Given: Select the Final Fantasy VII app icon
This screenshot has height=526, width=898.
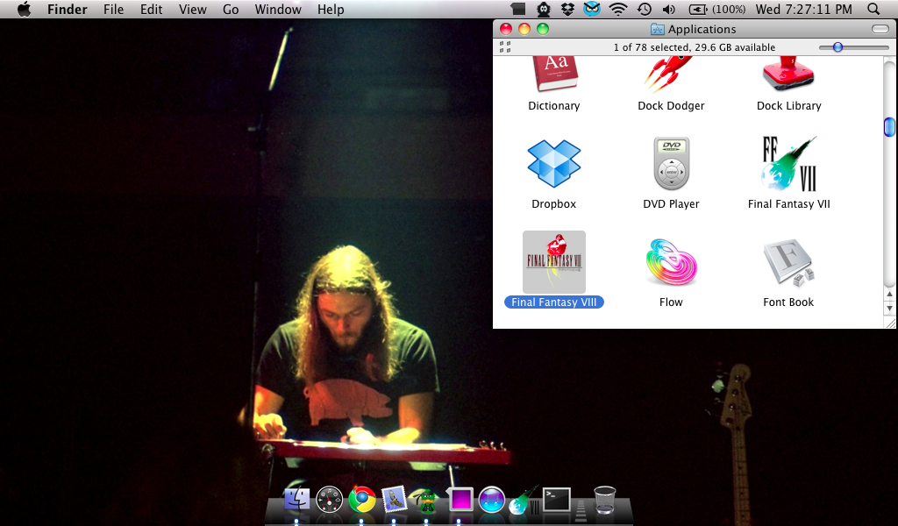Looking at the screenshot, I should [788, 164].
